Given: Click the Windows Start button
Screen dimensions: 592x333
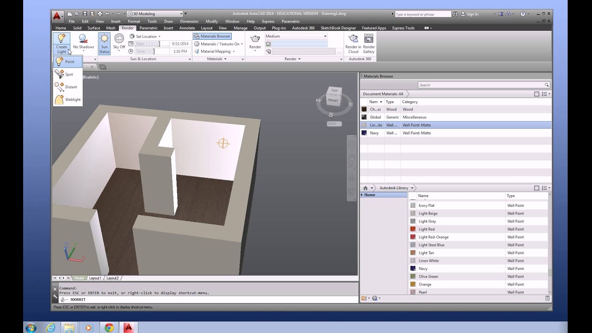Looking at the screenshot, I should point(31,327).
